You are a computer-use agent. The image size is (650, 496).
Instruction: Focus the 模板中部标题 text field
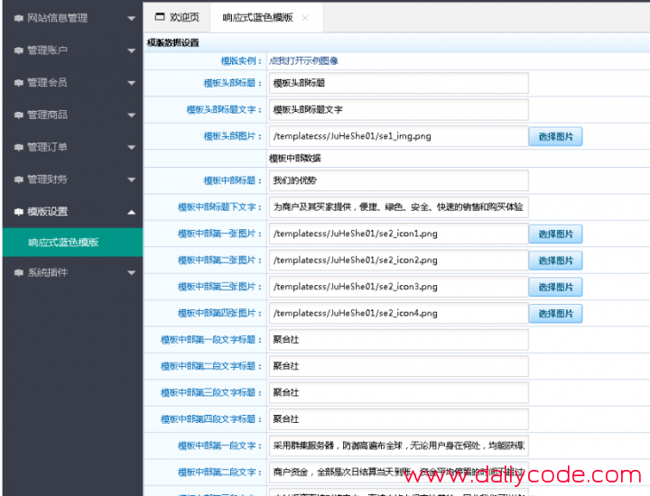point(398,180)
